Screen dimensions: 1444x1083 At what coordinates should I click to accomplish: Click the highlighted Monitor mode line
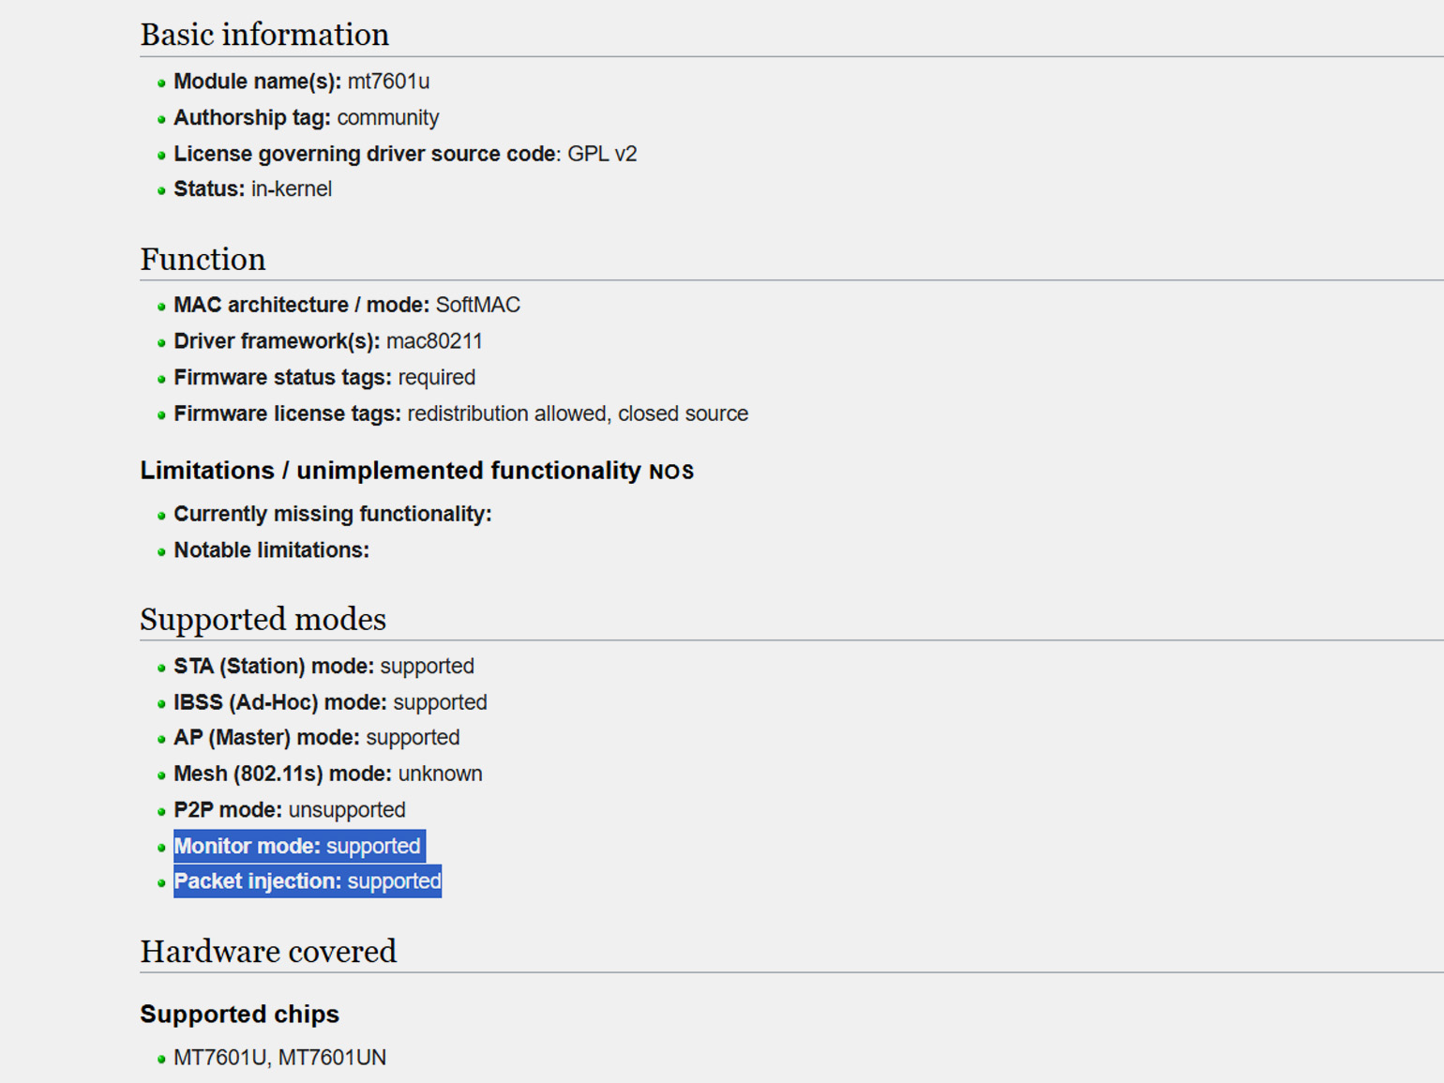coord(298,846)
